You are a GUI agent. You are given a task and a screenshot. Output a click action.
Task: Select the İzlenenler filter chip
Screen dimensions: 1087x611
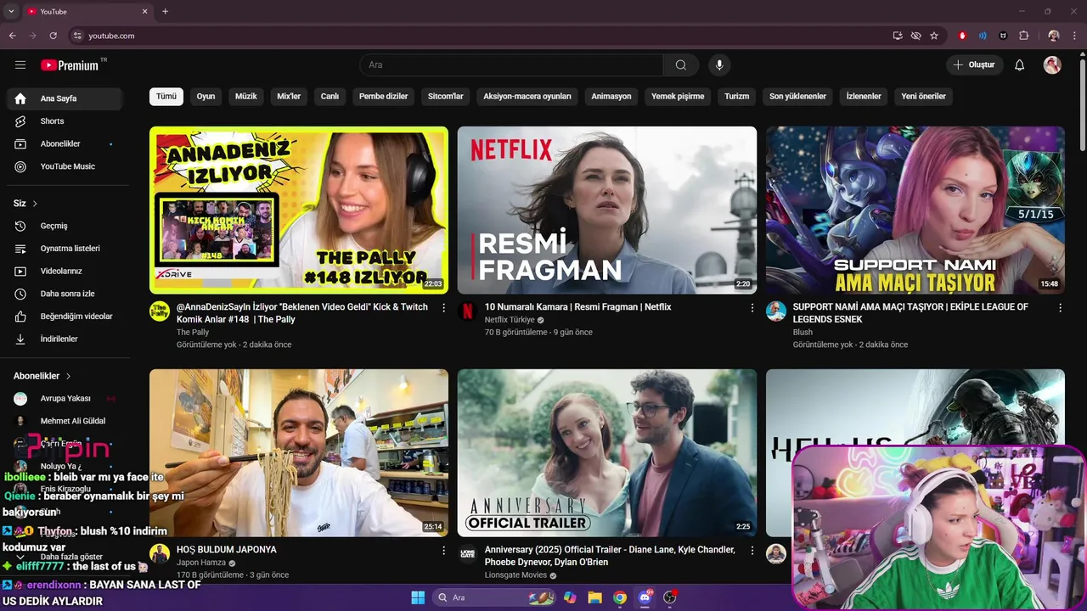[x=864, y=97]
